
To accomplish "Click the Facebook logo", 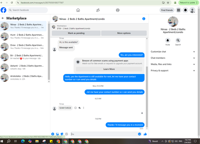I will (x=4, y=10).
